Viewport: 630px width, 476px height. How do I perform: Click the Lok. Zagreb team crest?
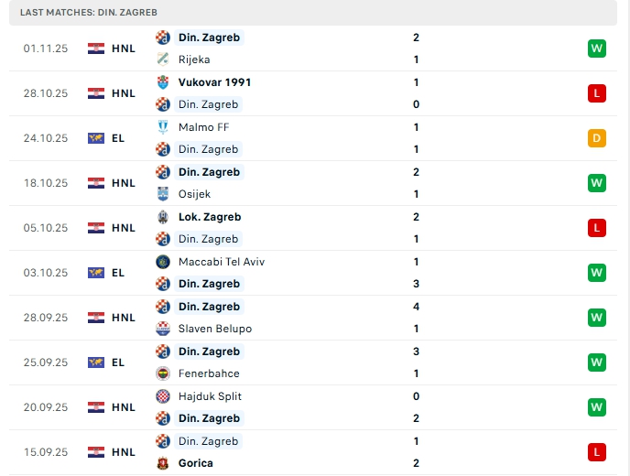click(162, 217)
